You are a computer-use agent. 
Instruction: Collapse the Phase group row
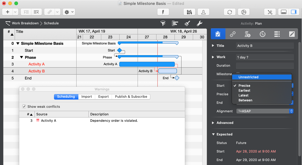click(x=21, y=57)
